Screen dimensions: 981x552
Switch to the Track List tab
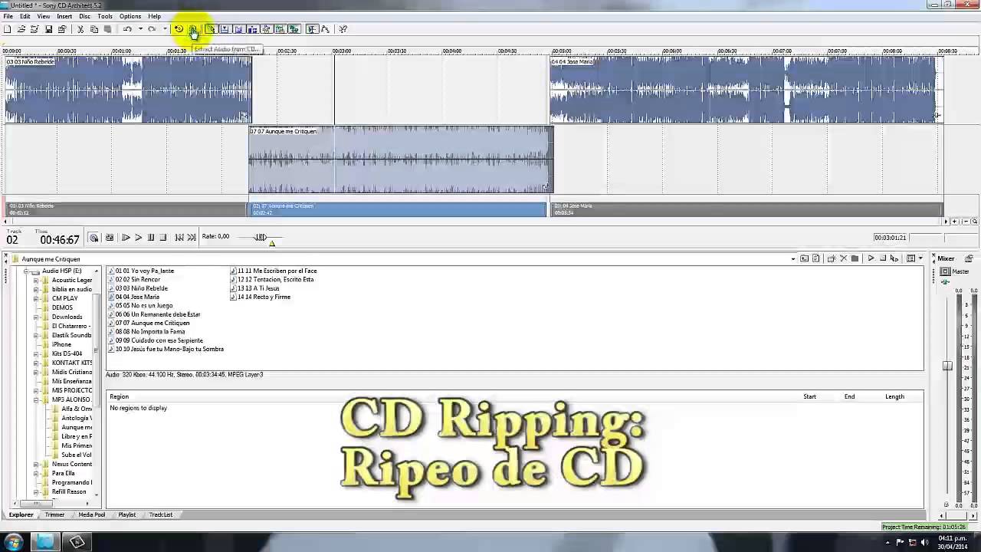click(161, 514)
